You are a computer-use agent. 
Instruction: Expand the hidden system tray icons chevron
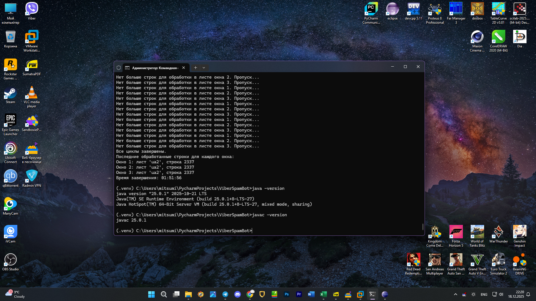(x=456, y=294)
